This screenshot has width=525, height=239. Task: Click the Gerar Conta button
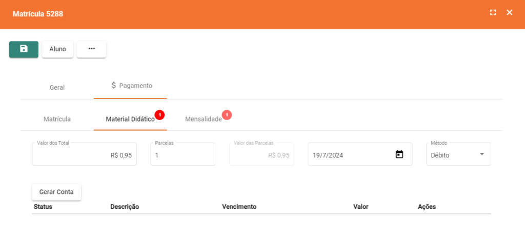pyautogui.click(x=56, y=192)
